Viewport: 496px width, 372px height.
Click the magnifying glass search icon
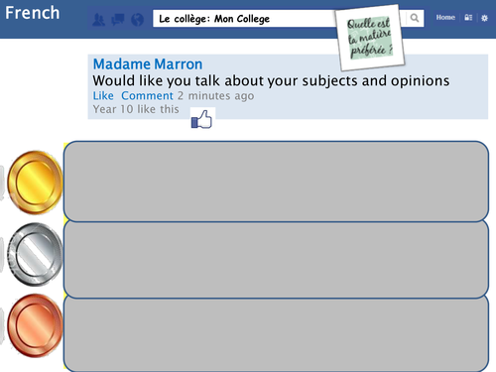click(415, 18)
